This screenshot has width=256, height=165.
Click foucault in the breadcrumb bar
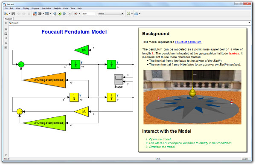15,23
